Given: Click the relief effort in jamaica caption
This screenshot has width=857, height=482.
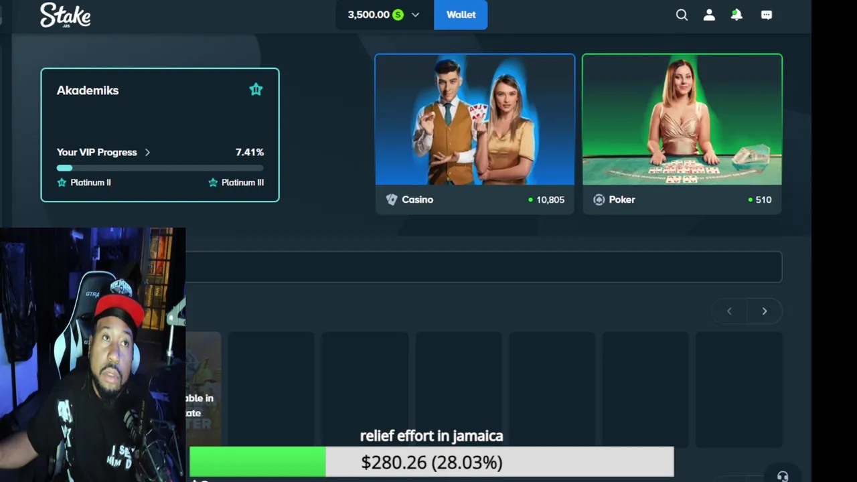Looking at the screenshot, I should (431, 436).
